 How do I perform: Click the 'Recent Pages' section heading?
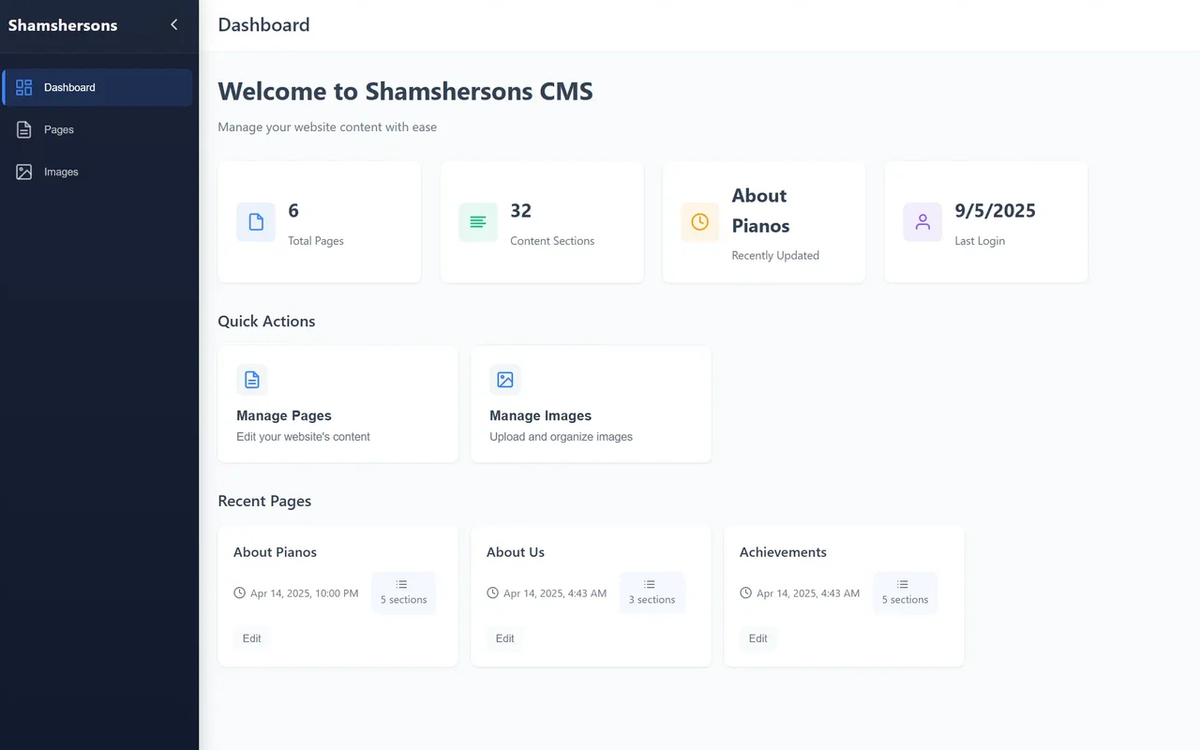coord(264,501)
